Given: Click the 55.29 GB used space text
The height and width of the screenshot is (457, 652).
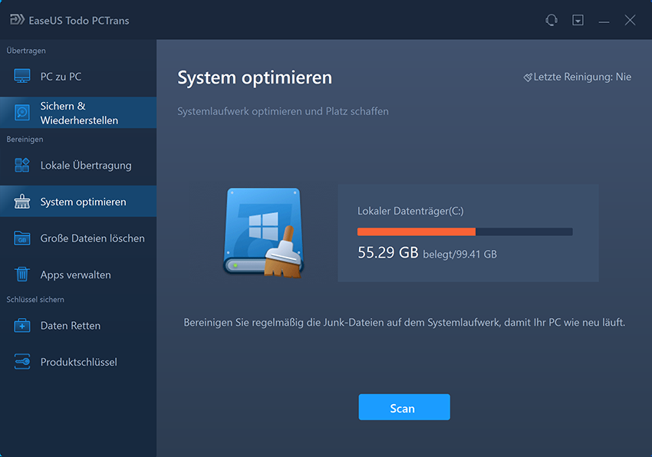Looking at the screenshot, I should point(388,252).
